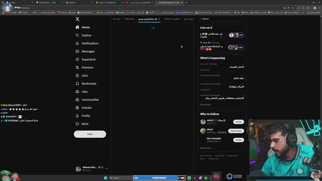Open the More menu in sidebar
Image resolution: width=322 pixels, height=181 pixels.
tap(82, 124)
